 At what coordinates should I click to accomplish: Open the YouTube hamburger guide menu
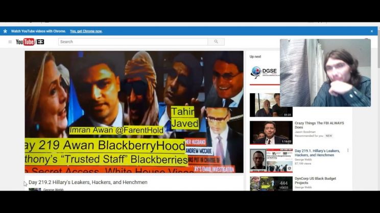pyautogui.click(x=10, y=42)
